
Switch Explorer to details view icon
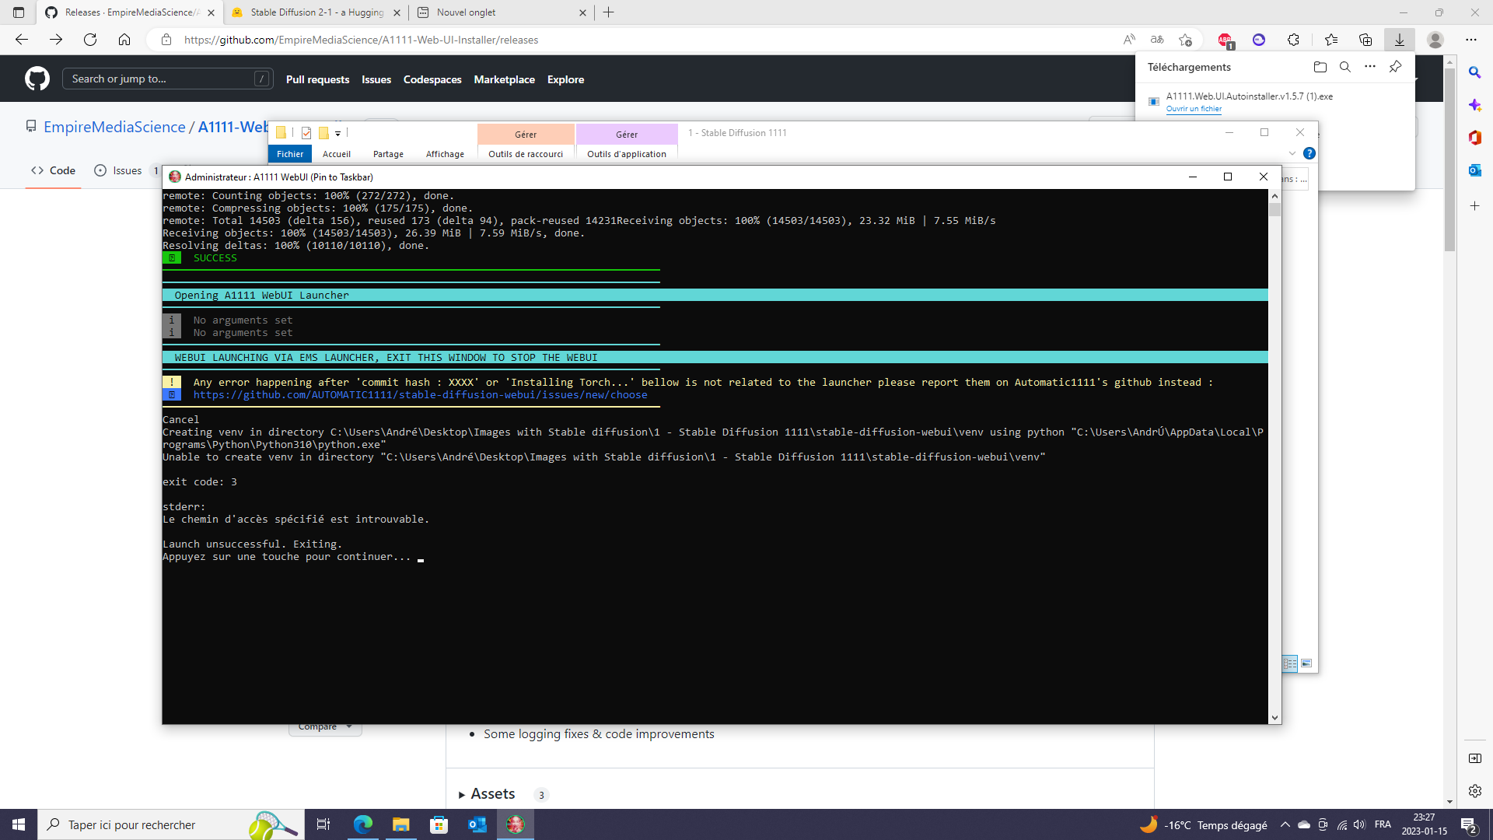pyautogui.click(x=1290, y=663)
